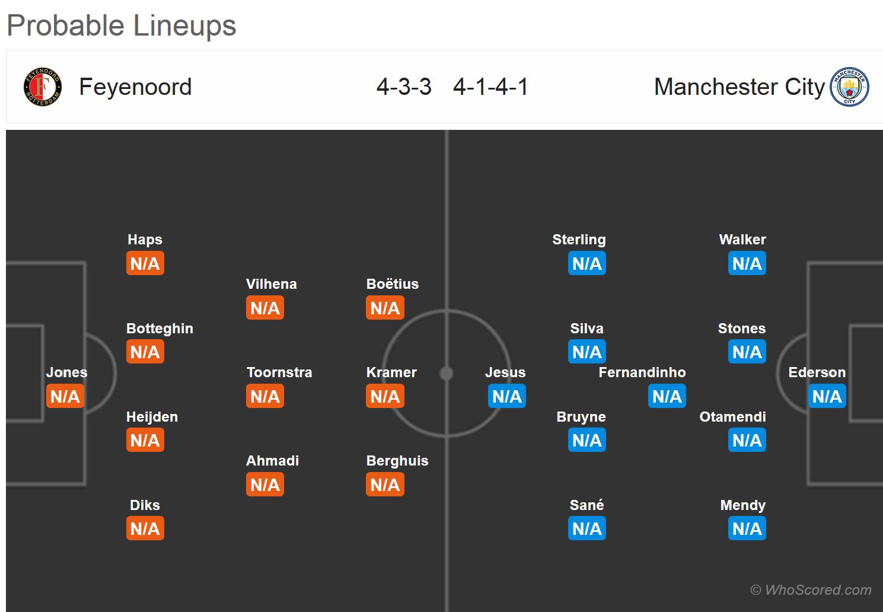
Task: Click the 4-1-4-1 formation text
Action: 490,87
